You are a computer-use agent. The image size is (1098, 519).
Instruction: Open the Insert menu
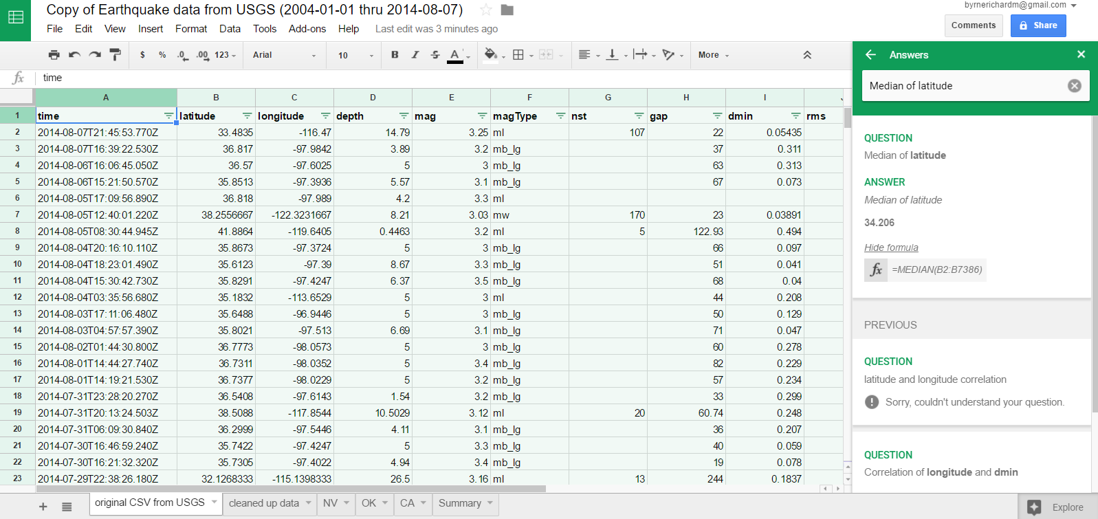(x=151, y=29)
